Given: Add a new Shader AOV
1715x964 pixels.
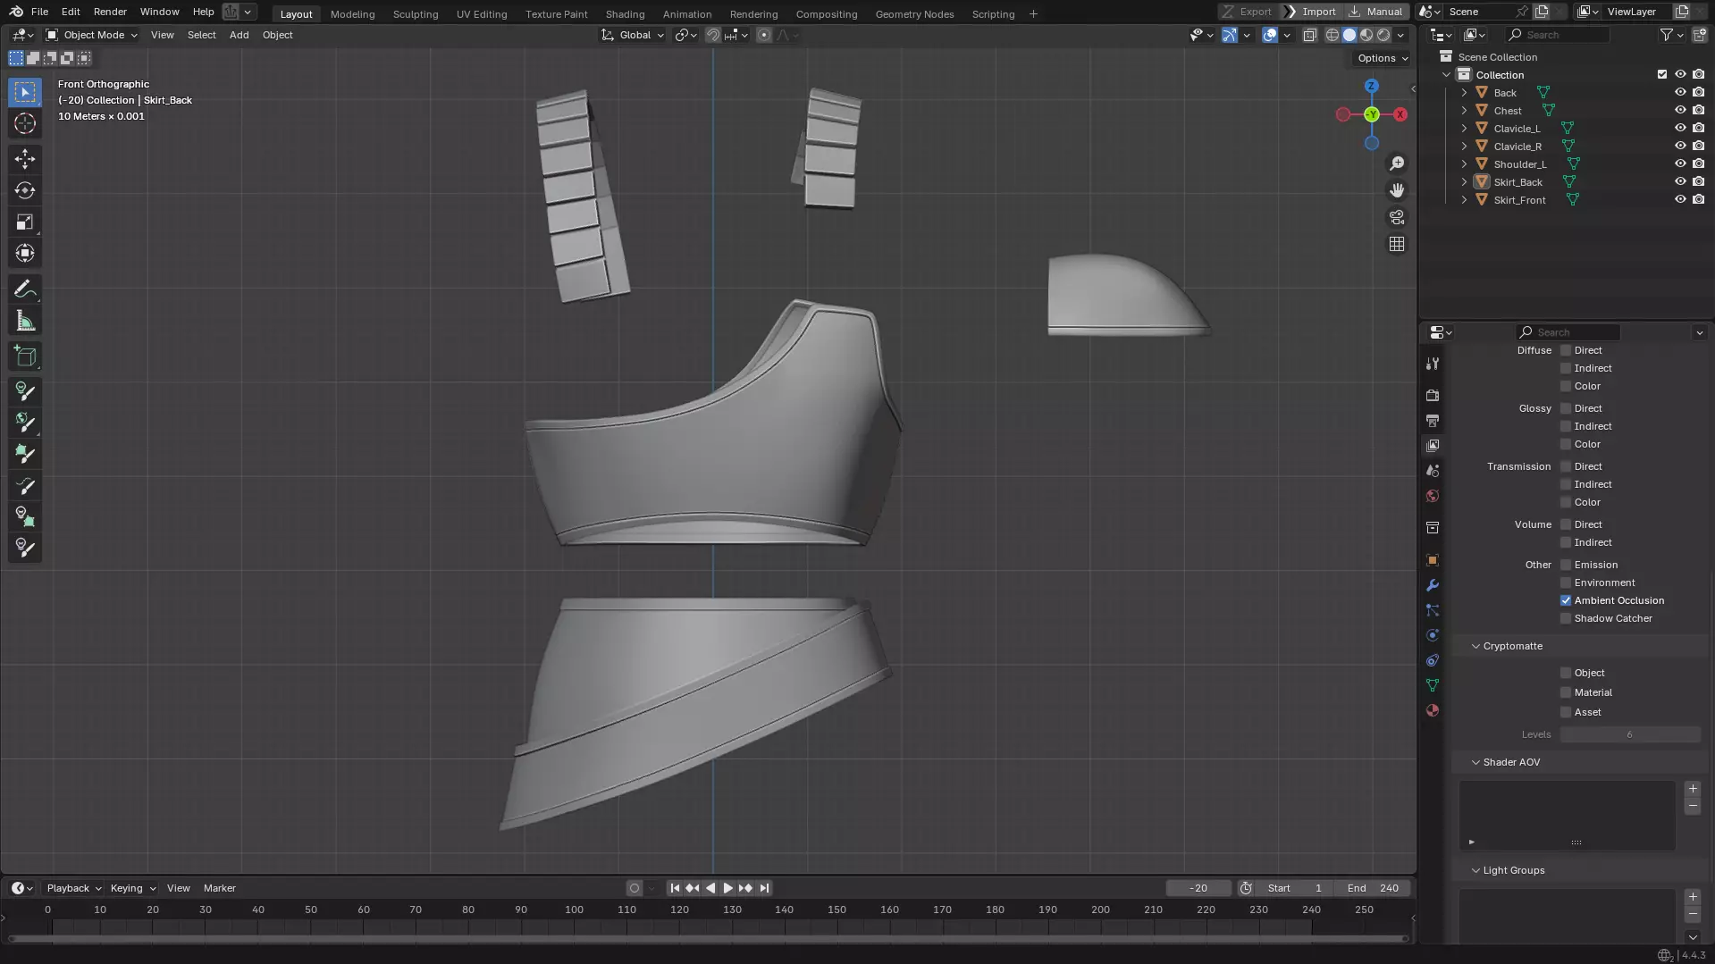Looking at the screenshot, I should (x=1693, y=789).
